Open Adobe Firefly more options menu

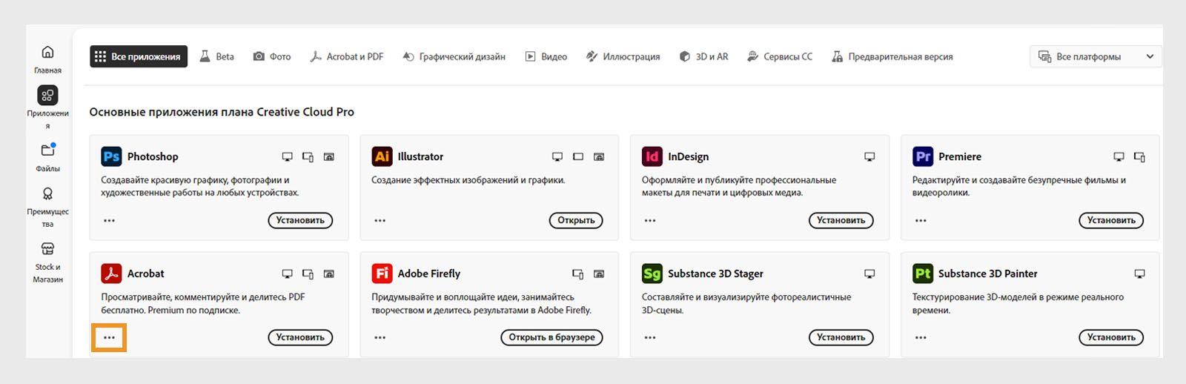[380, 337]
